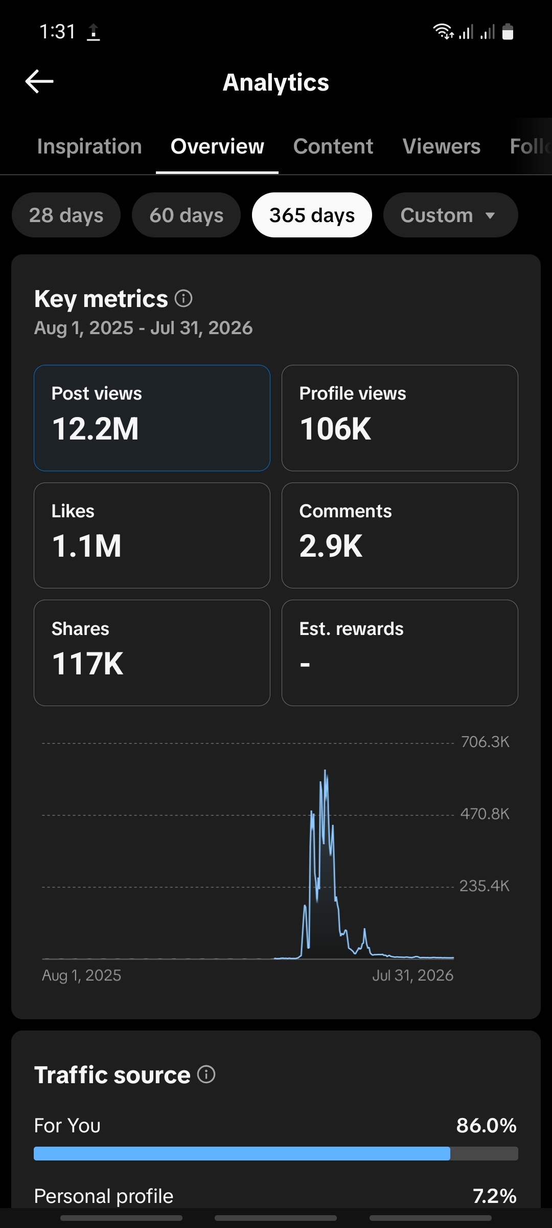
Task: Switch to the Inspiration tab
Action: pyautogui.click(x=89, y=146)
